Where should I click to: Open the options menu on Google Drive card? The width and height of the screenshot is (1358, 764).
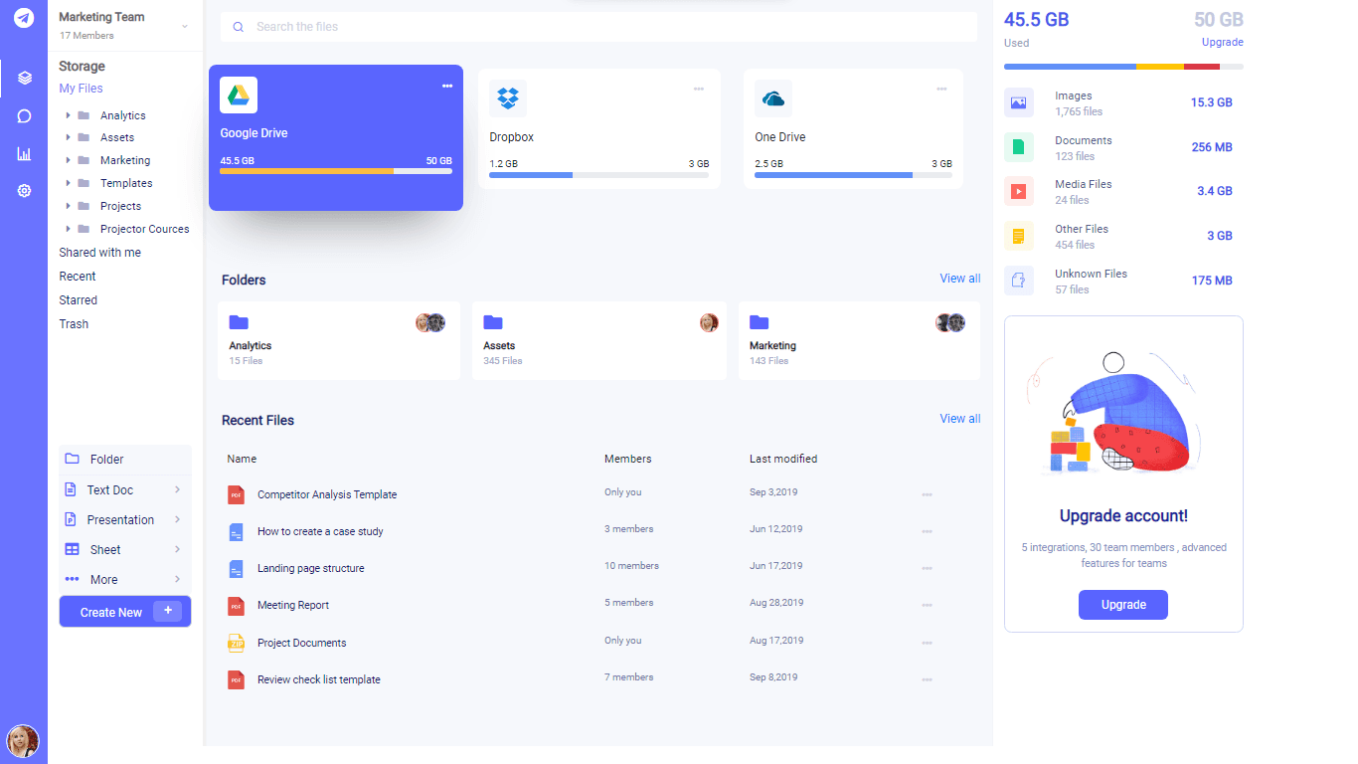pos(447,86)
